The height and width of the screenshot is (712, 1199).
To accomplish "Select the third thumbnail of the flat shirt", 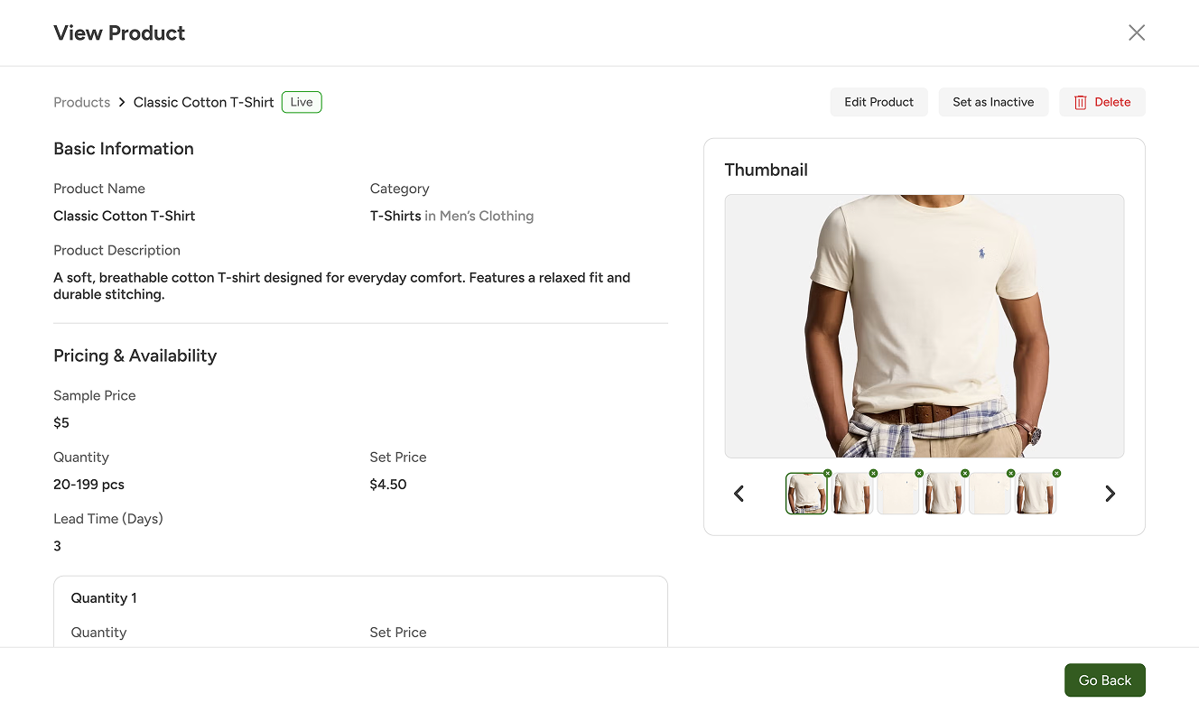I will click(898, 494).
